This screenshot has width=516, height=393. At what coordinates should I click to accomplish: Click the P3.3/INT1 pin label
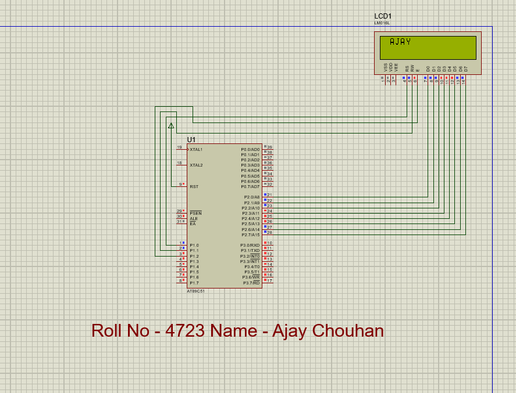pyautogui.click(x=250, y=261)
